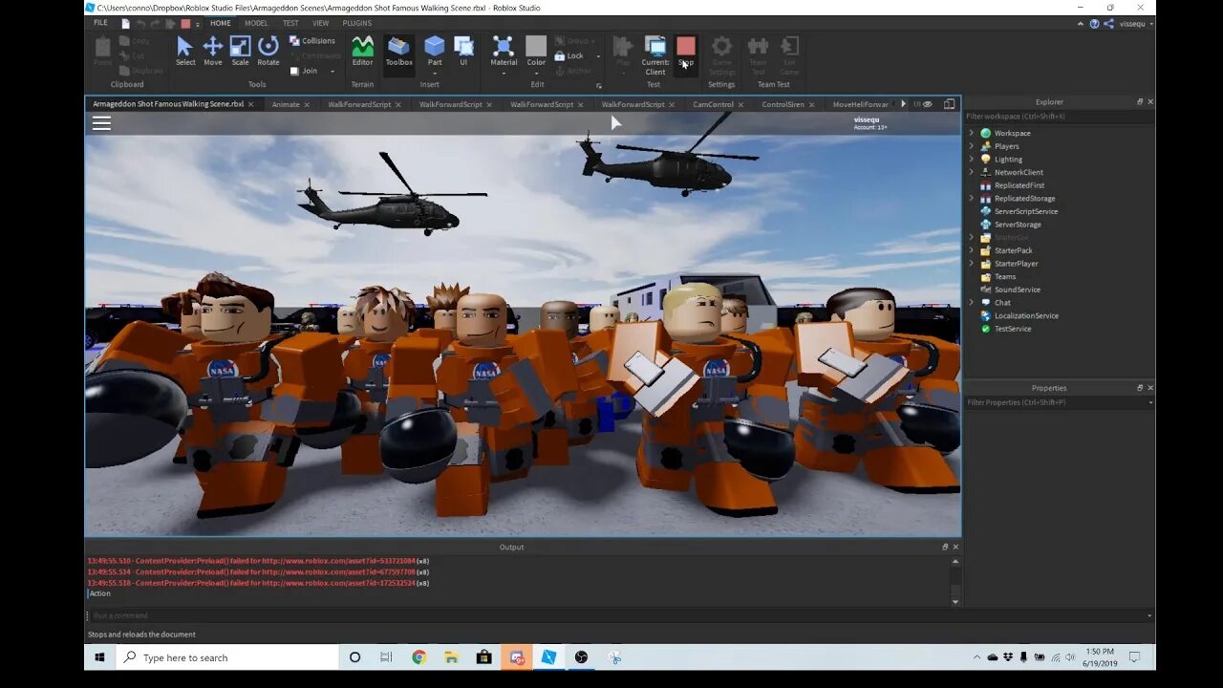Click the Windows search box 'Type here to search'
1223x688 pixels.
point(227,657)
